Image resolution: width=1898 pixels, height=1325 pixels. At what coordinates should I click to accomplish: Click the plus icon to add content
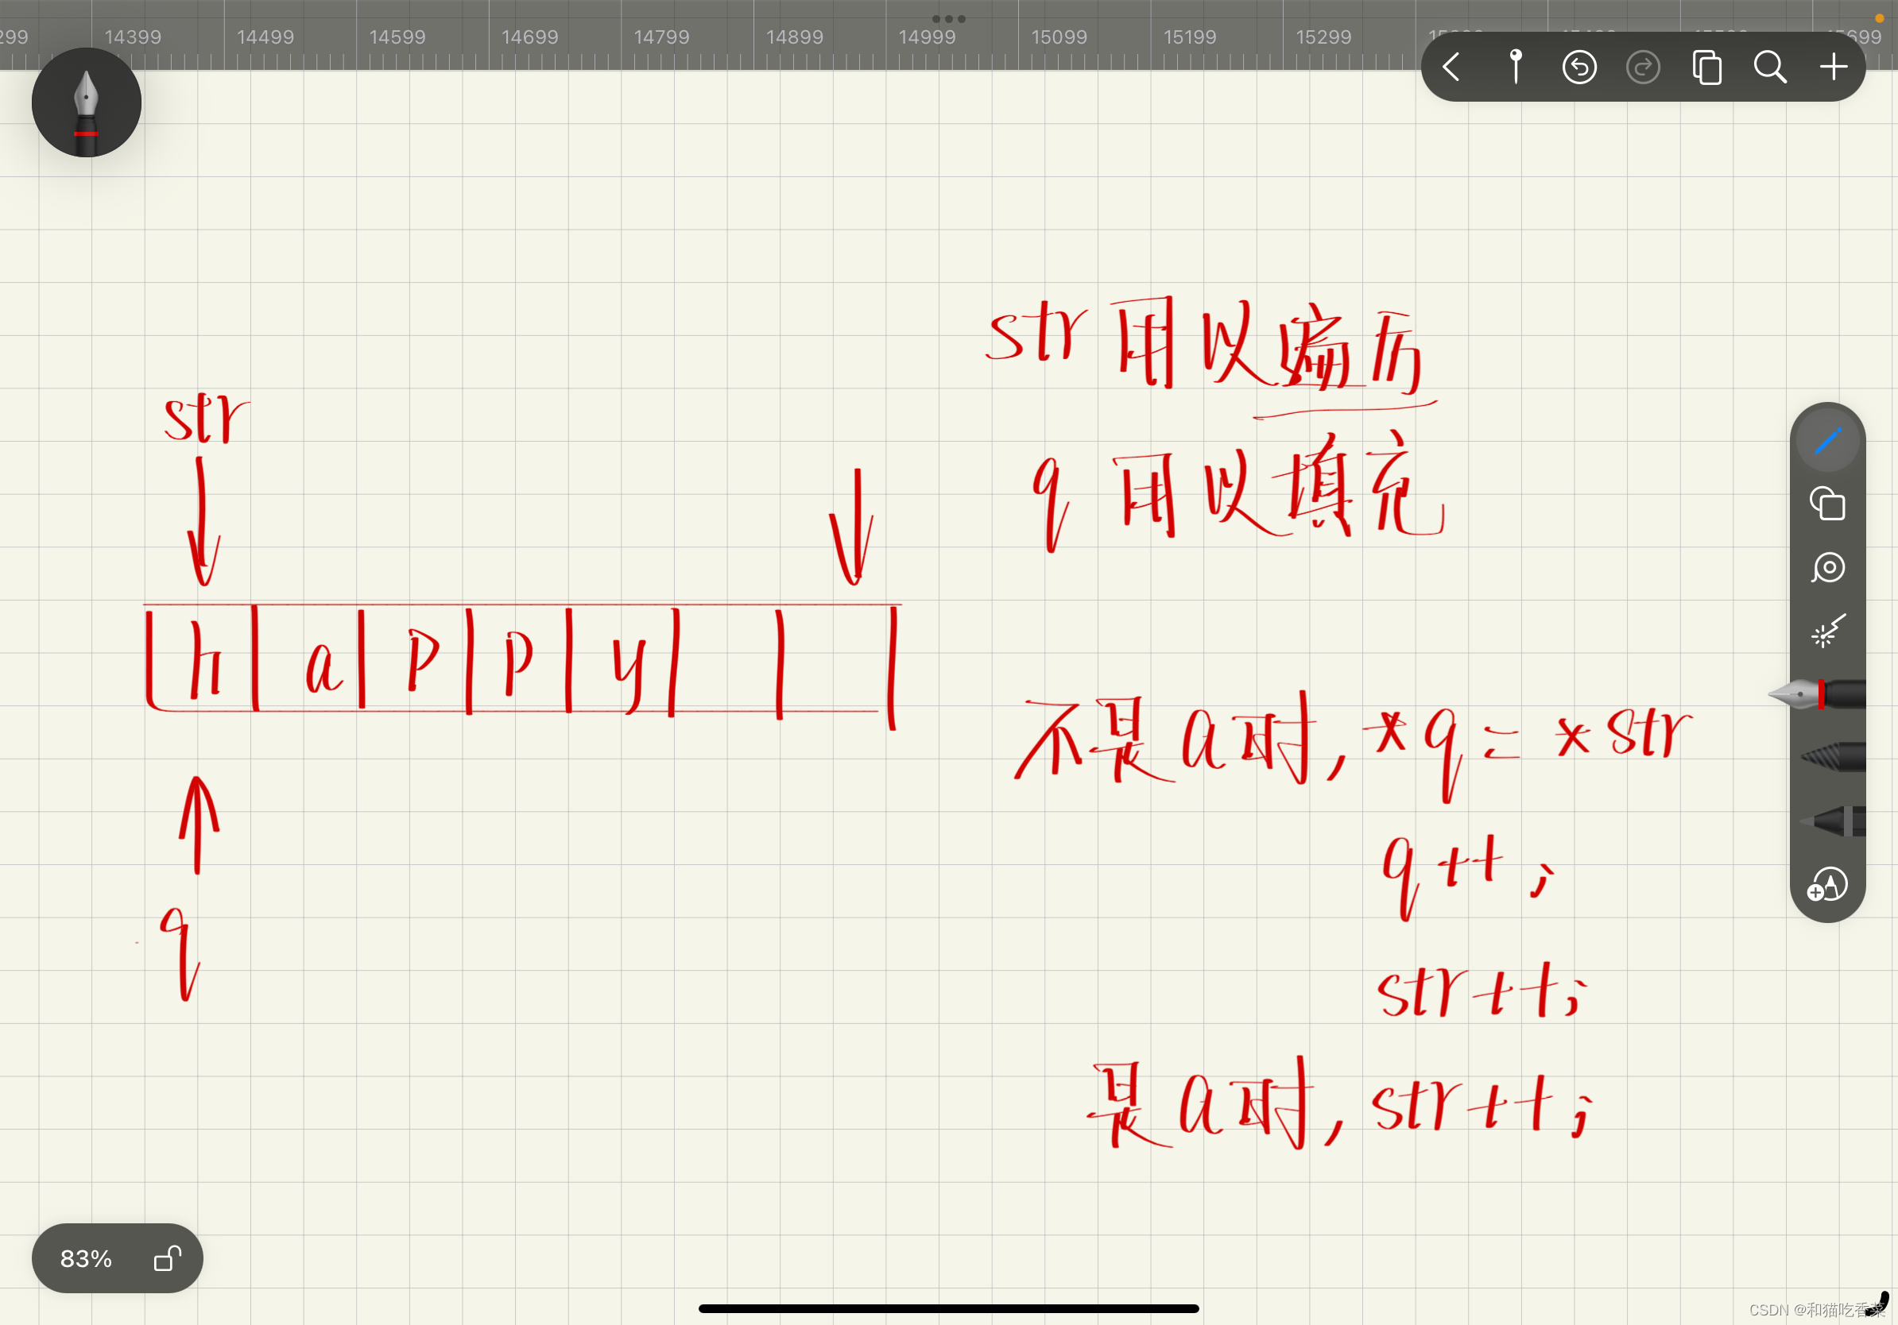point(1834,67)
